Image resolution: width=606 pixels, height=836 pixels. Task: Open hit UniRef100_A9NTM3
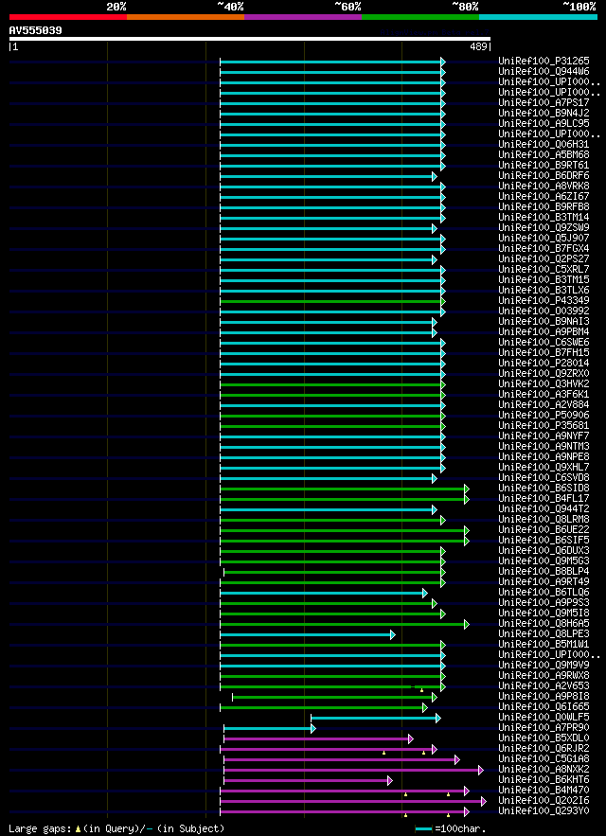544,446
